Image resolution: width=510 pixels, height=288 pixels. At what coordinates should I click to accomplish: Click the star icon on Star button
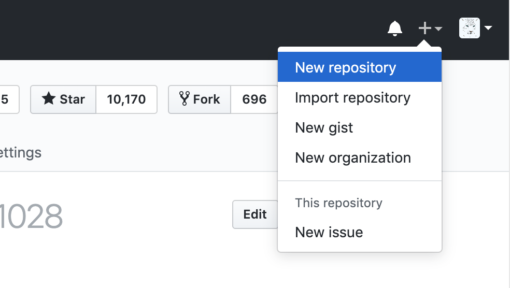pos(49,99)
